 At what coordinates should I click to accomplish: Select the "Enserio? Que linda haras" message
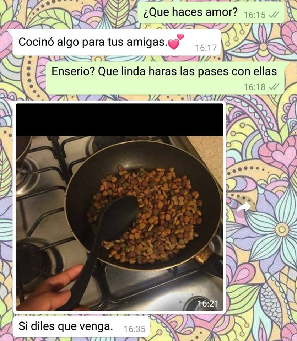165,78
